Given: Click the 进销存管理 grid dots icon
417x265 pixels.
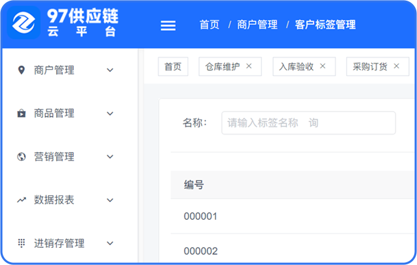Looking at the screenshot, I should pos(21,243).
